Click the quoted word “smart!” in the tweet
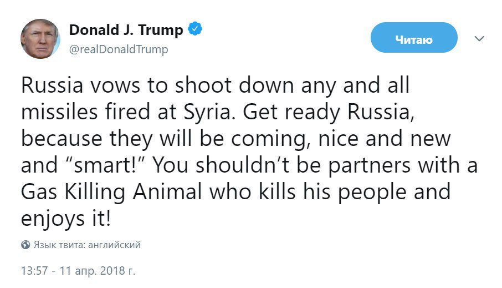 (107, 165)
